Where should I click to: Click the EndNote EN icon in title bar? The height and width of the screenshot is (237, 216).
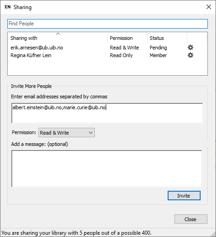(x=8, y=7)
